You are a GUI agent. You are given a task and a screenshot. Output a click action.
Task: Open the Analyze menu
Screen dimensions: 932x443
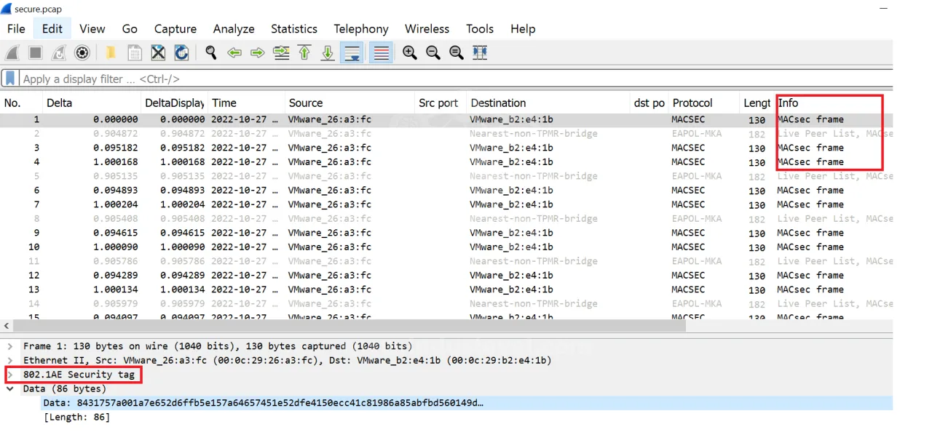point(234,29)
